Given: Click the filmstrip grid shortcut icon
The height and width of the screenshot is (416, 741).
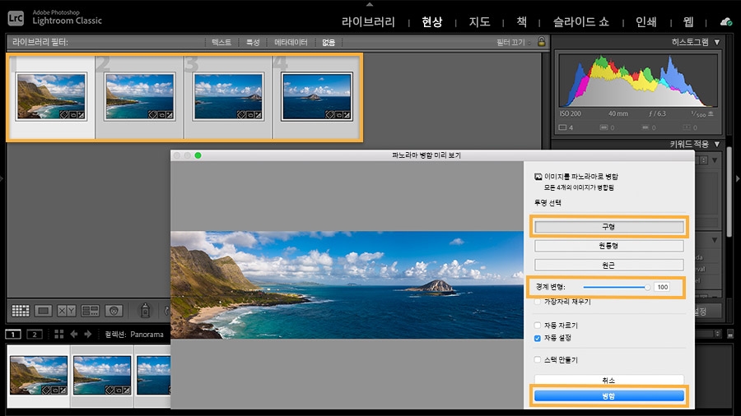Looking at the screenshot, I should click(59, 334).
